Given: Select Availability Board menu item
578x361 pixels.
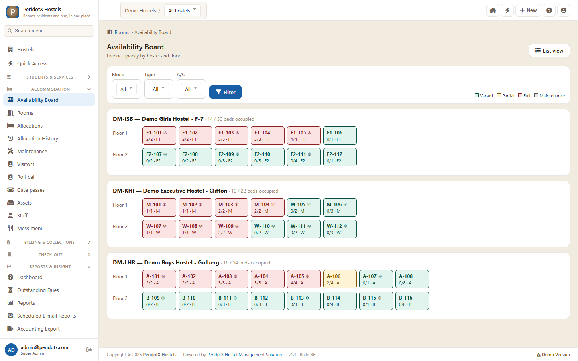Looking at the screenshot, I should [x=49, y=100].
